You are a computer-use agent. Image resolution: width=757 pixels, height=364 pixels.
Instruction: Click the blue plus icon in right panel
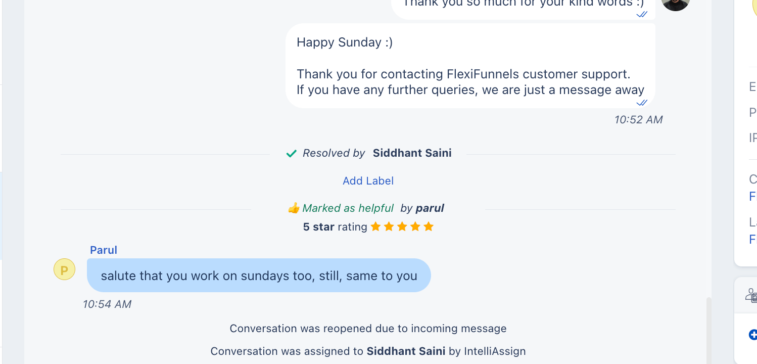coord(752,334)
